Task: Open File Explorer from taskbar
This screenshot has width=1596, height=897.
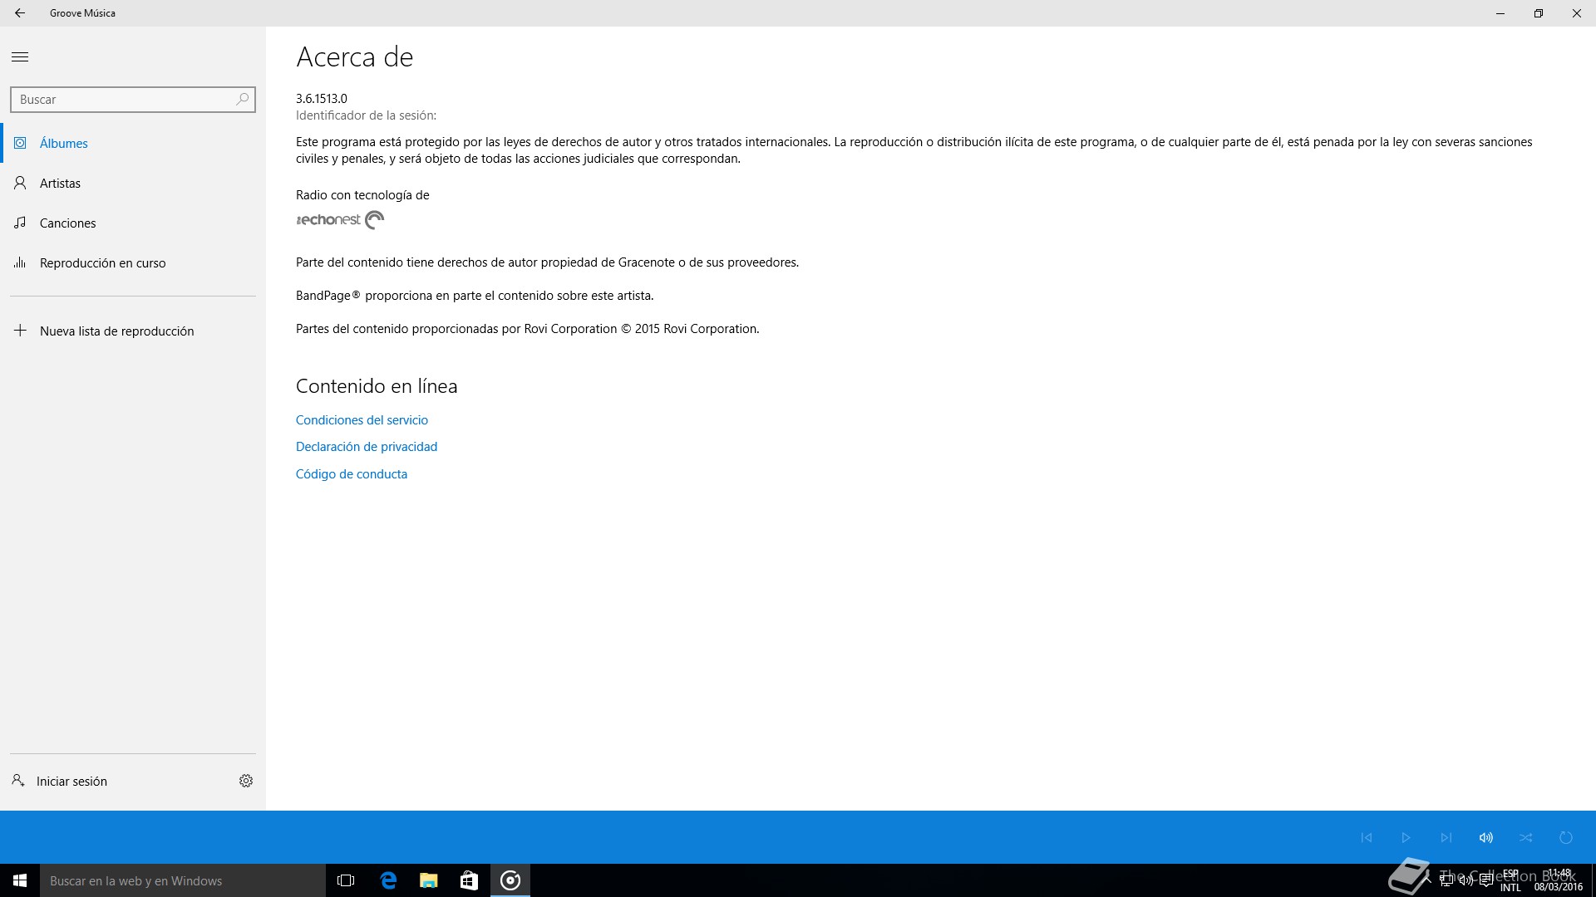Action: coord(429,880)
